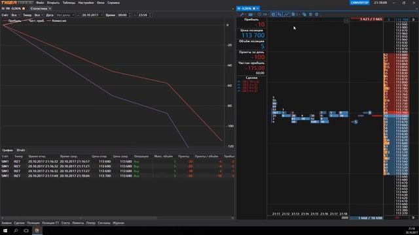
Task: Switch to the Отчёт sub-tab
Action: coord(20,150)
